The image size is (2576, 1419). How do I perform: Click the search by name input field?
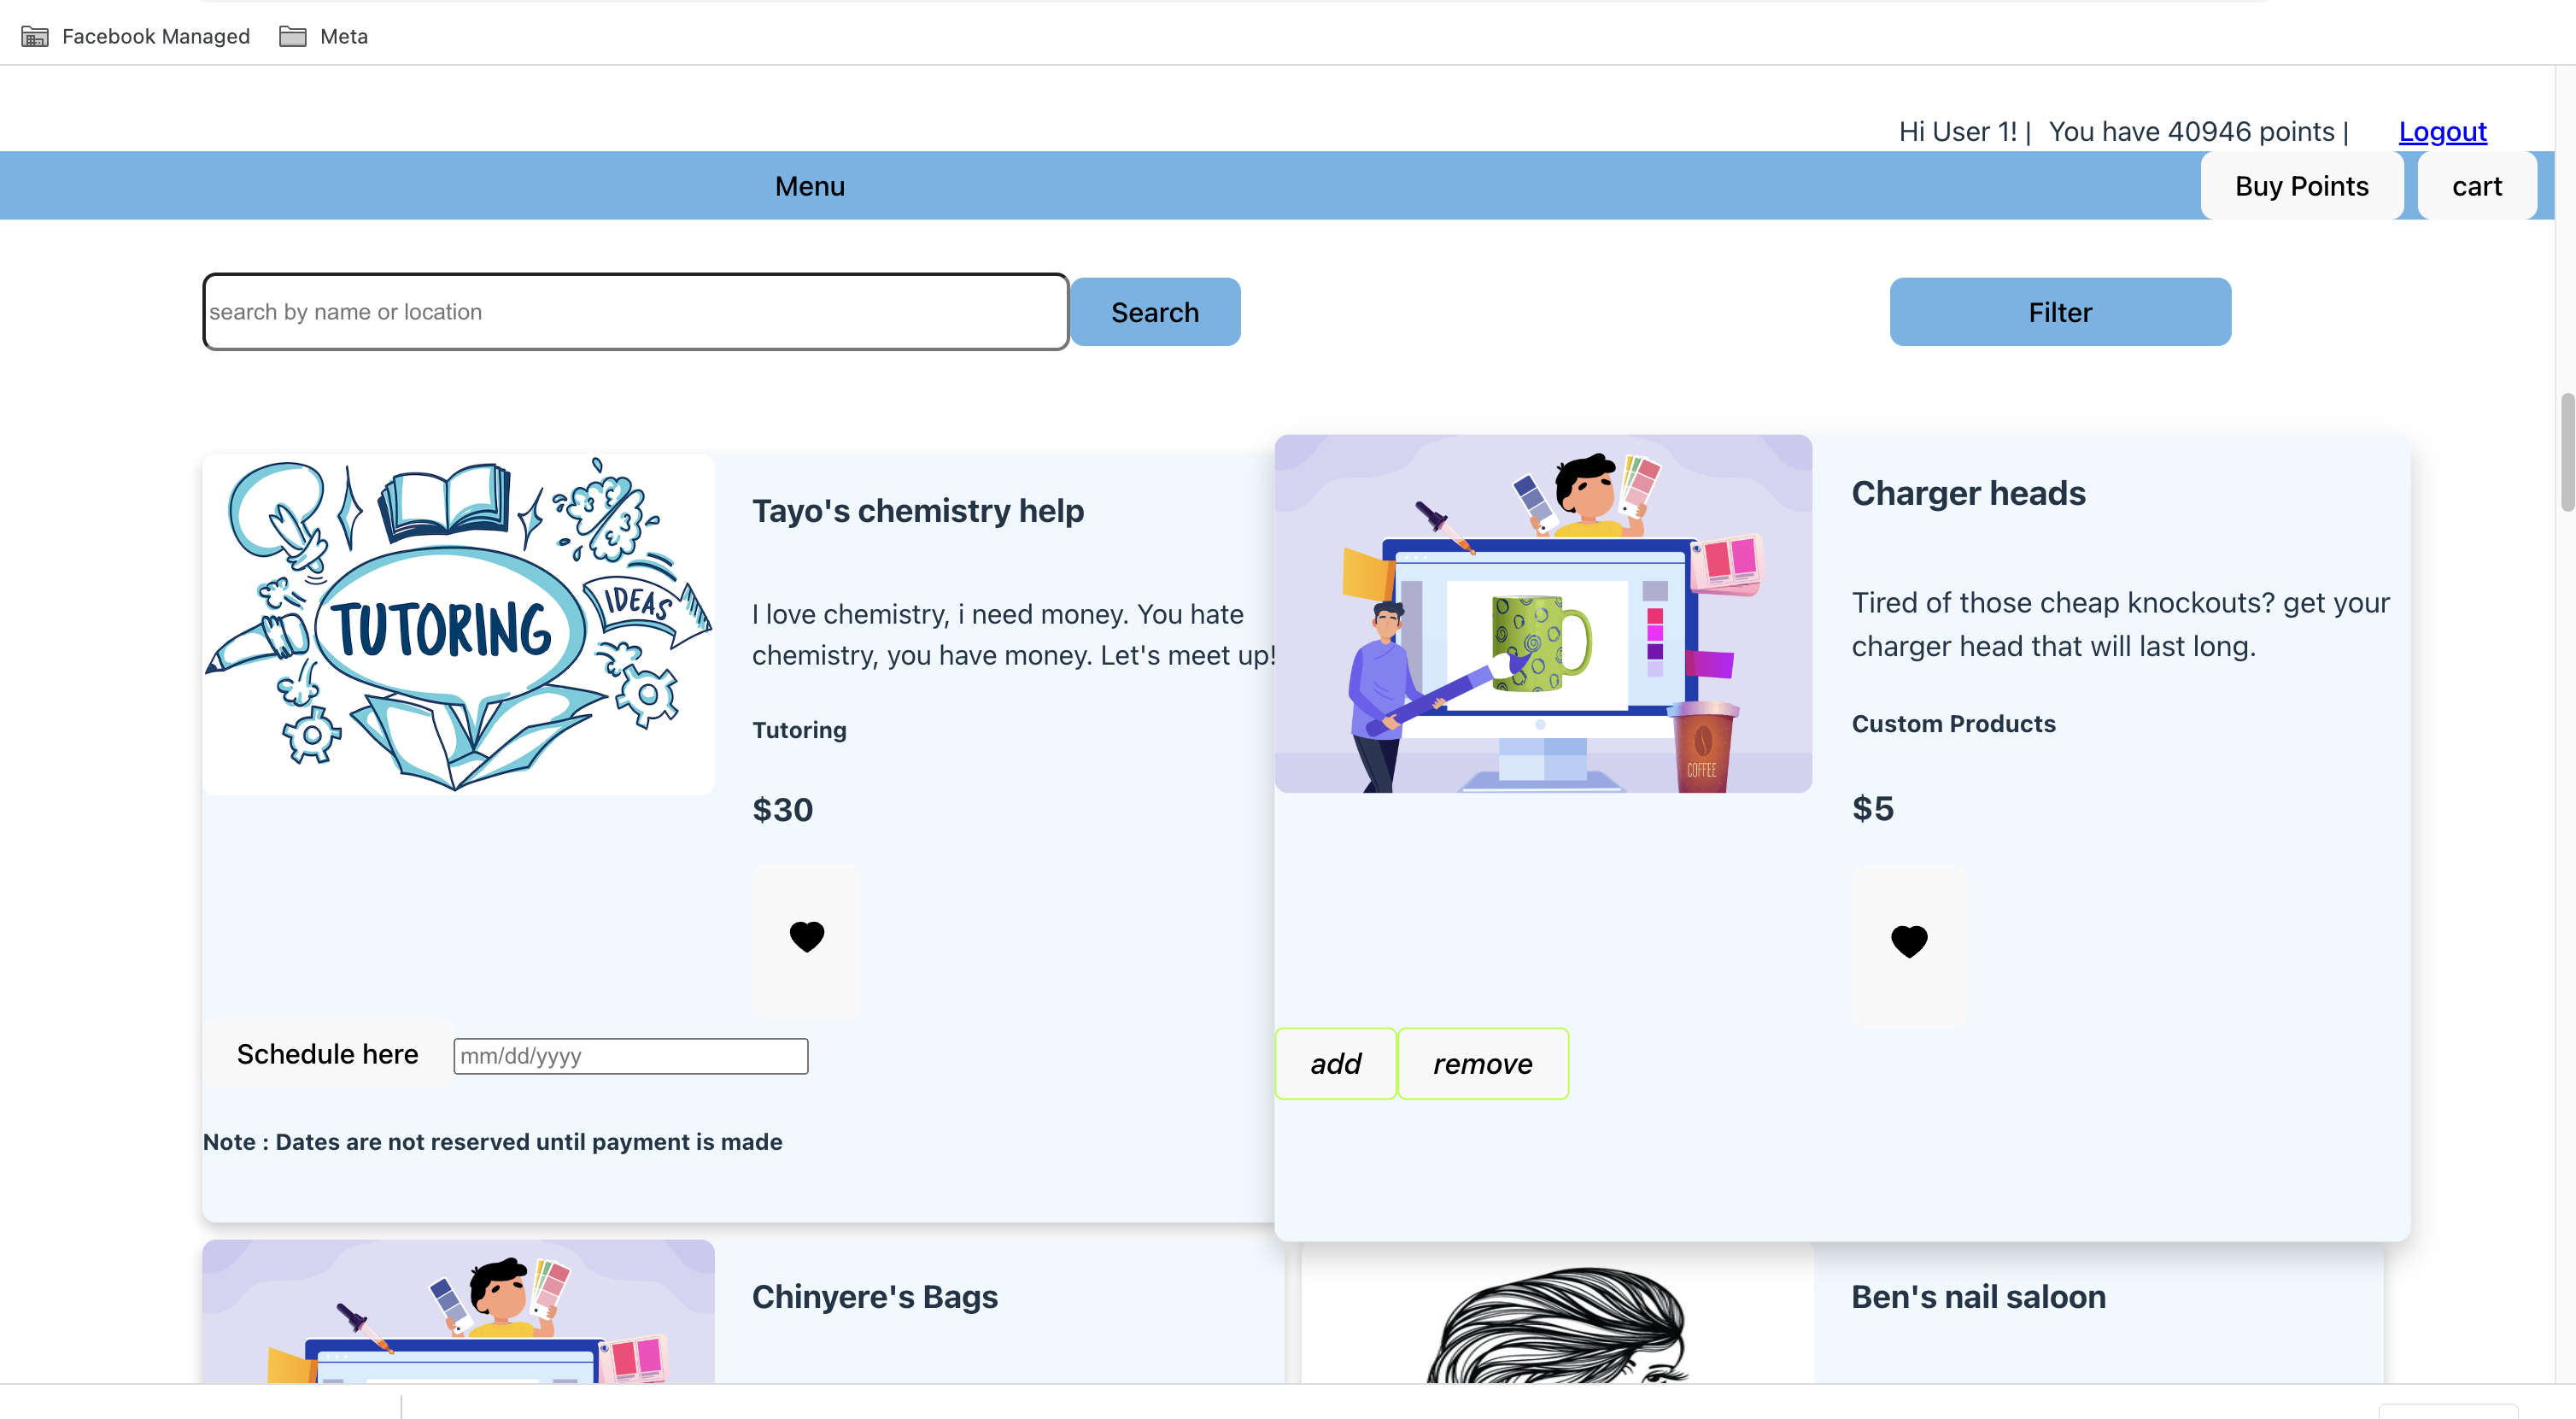635,311
